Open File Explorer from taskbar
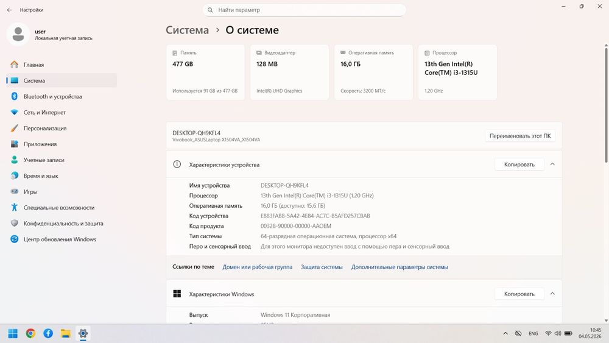609x343 pixels. click(x=66, y=333)
